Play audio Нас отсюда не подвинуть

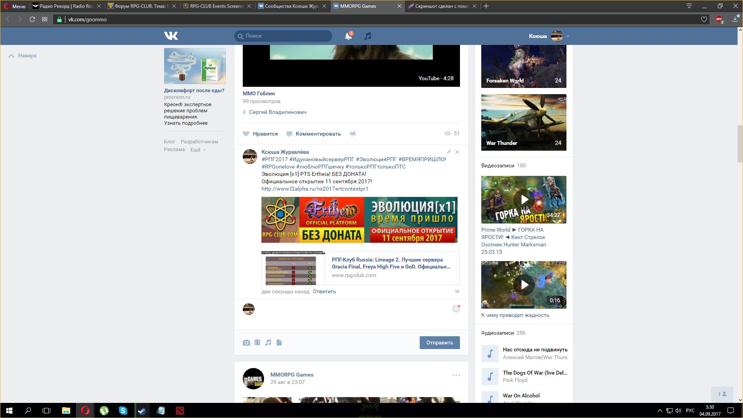tap(490, 353)
